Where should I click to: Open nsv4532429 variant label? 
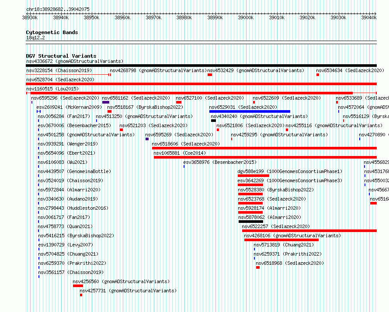click(x=256, y=70)
